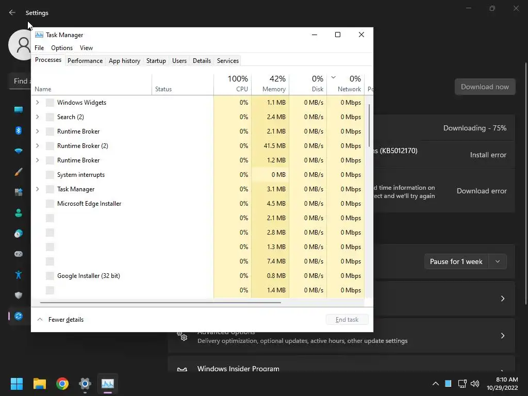Click the Microsoft Edge Installer process icon
The image size is (528, 396).
point(50,204)
